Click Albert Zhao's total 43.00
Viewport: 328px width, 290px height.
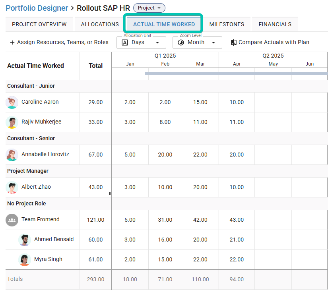coord(95,188)
